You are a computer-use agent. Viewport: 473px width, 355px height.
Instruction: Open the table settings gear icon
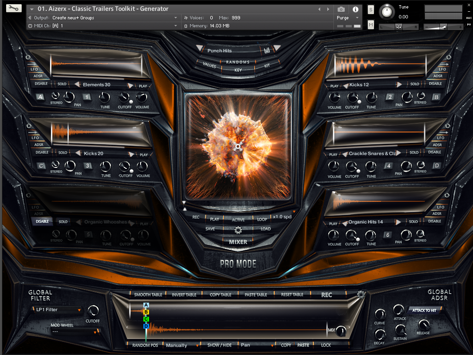click(x=361, y=294)
